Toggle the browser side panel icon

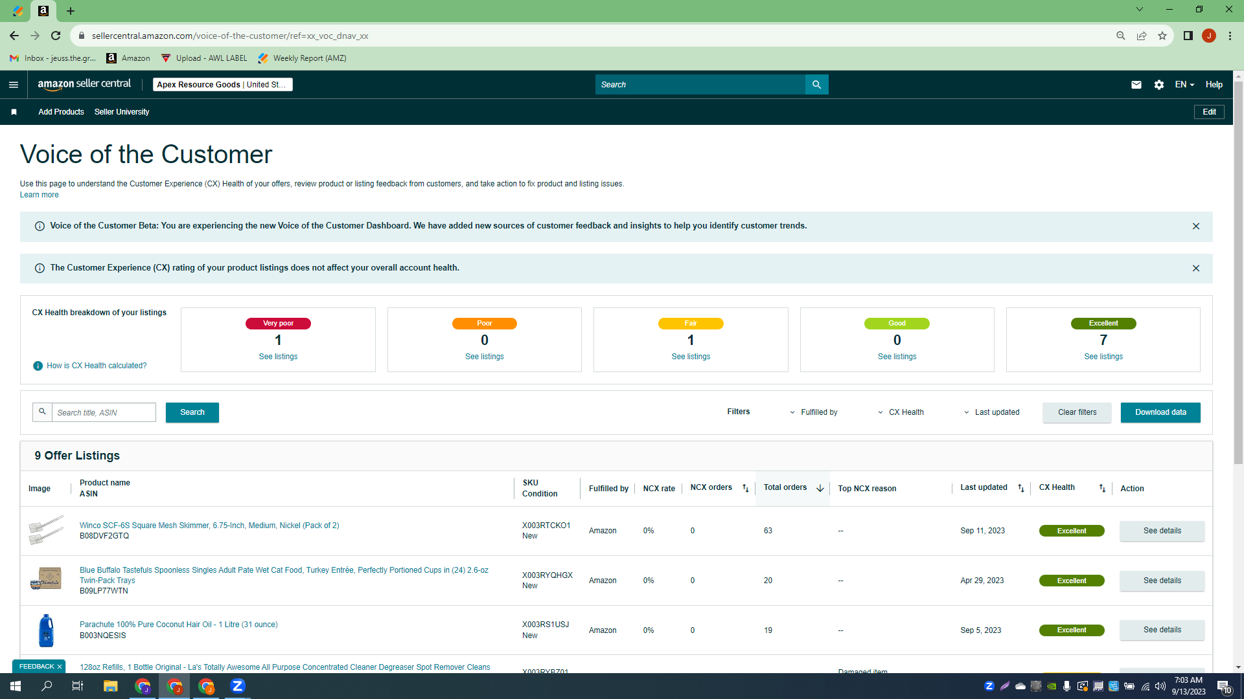(x=1188, y=36)
